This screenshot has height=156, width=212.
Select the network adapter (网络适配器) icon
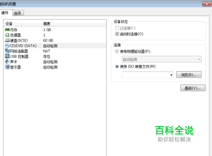point(7,51)
